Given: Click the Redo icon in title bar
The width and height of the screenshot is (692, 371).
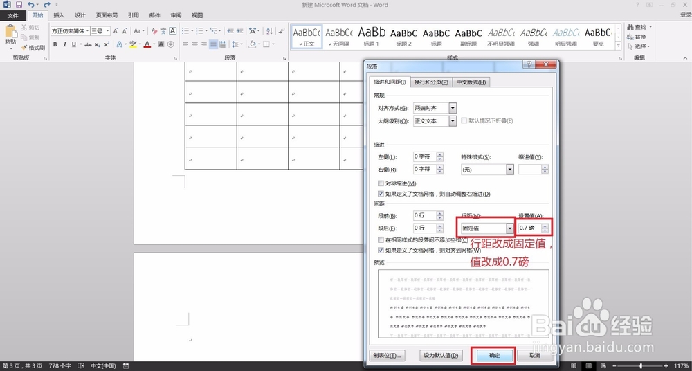Looking at the screenshot, I should (46, 5).
